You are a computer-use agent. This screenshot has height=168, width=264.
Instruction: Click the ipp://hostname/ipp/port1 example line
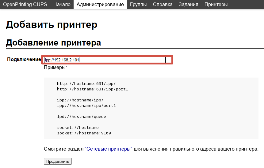(x=86, y=105)
